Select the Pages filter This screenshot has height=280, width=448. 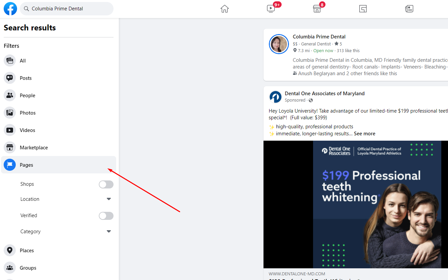click(x=26, y=165)
